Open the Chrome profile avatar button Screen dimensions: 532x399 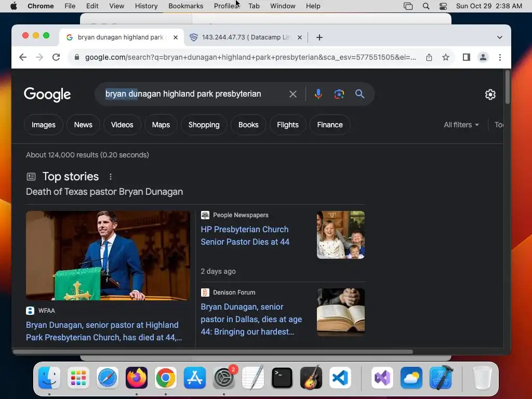[x=483, y=57]
